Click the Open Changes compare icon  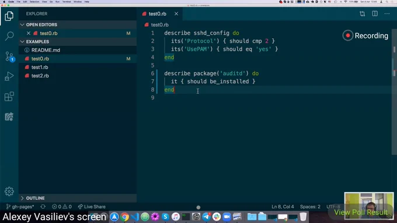(363, 13)
